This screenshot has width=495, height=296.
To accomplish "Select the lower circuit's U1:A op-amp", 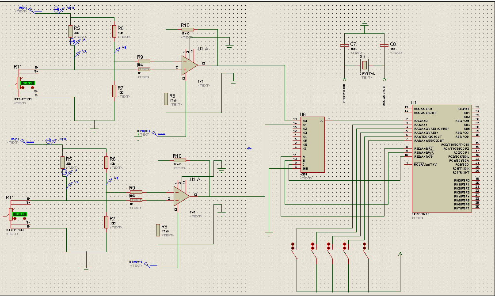I will 182,196.
